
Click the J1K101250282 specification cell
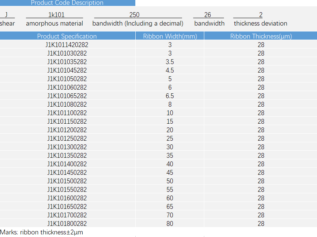(x=67, y=138)
